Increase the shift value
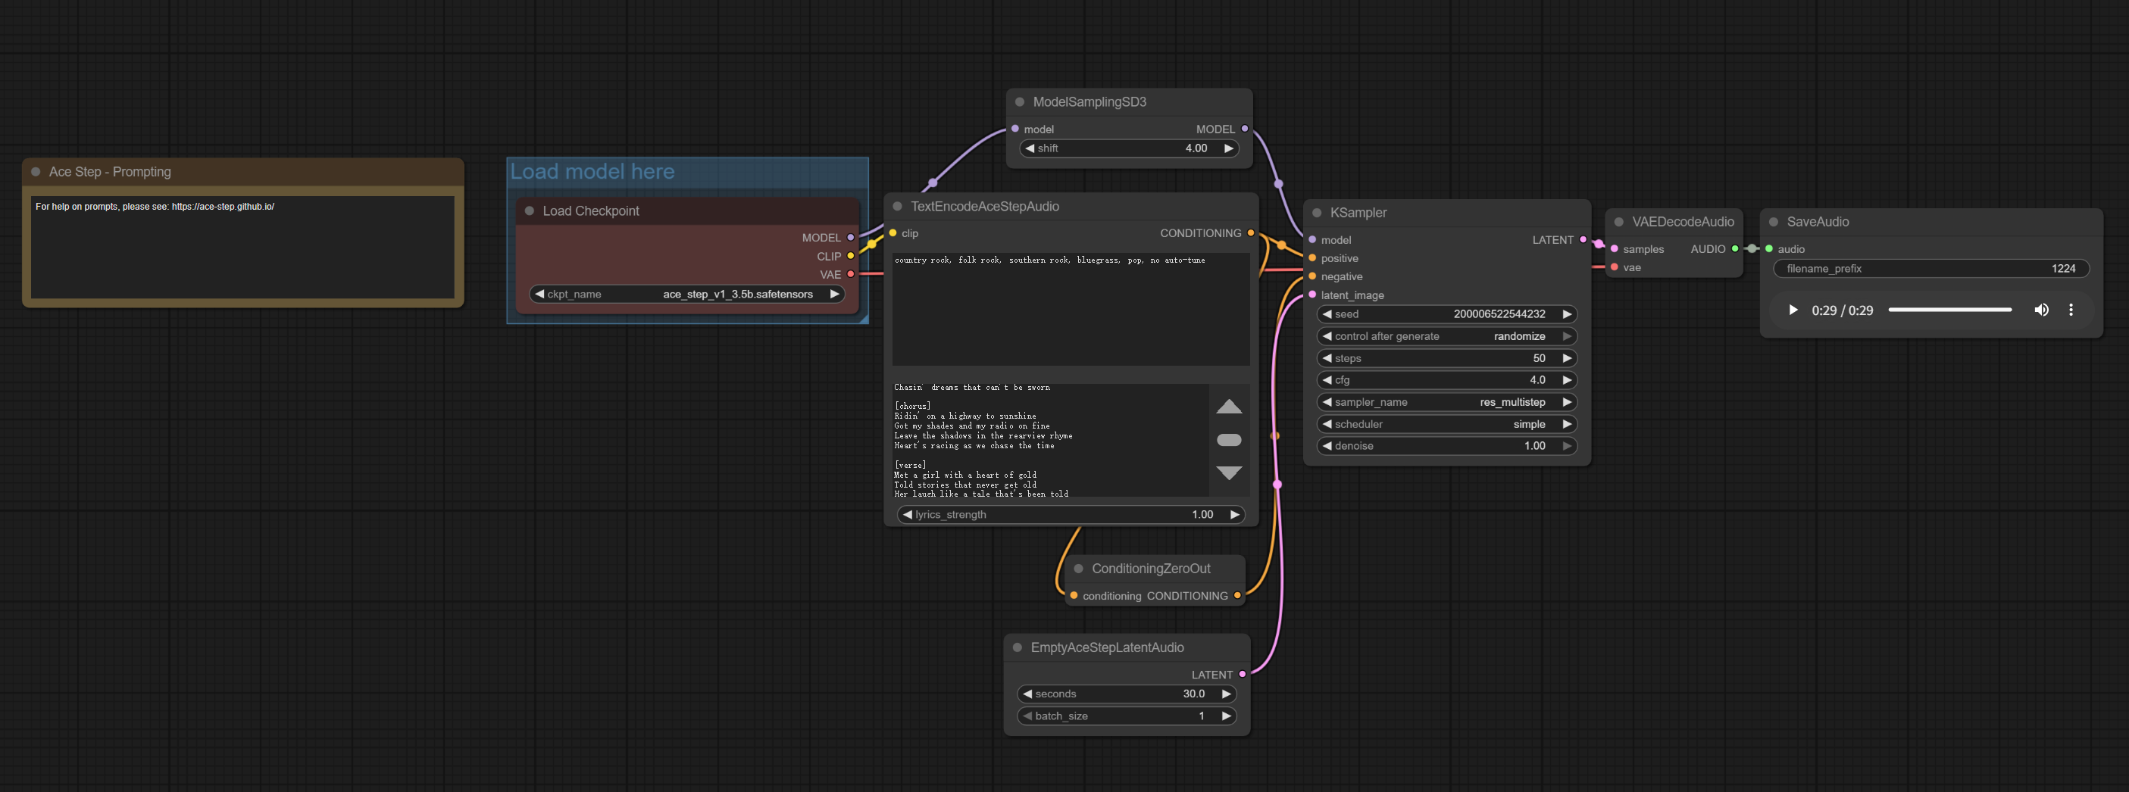 pyautogui.click(x=1229, y=148)
